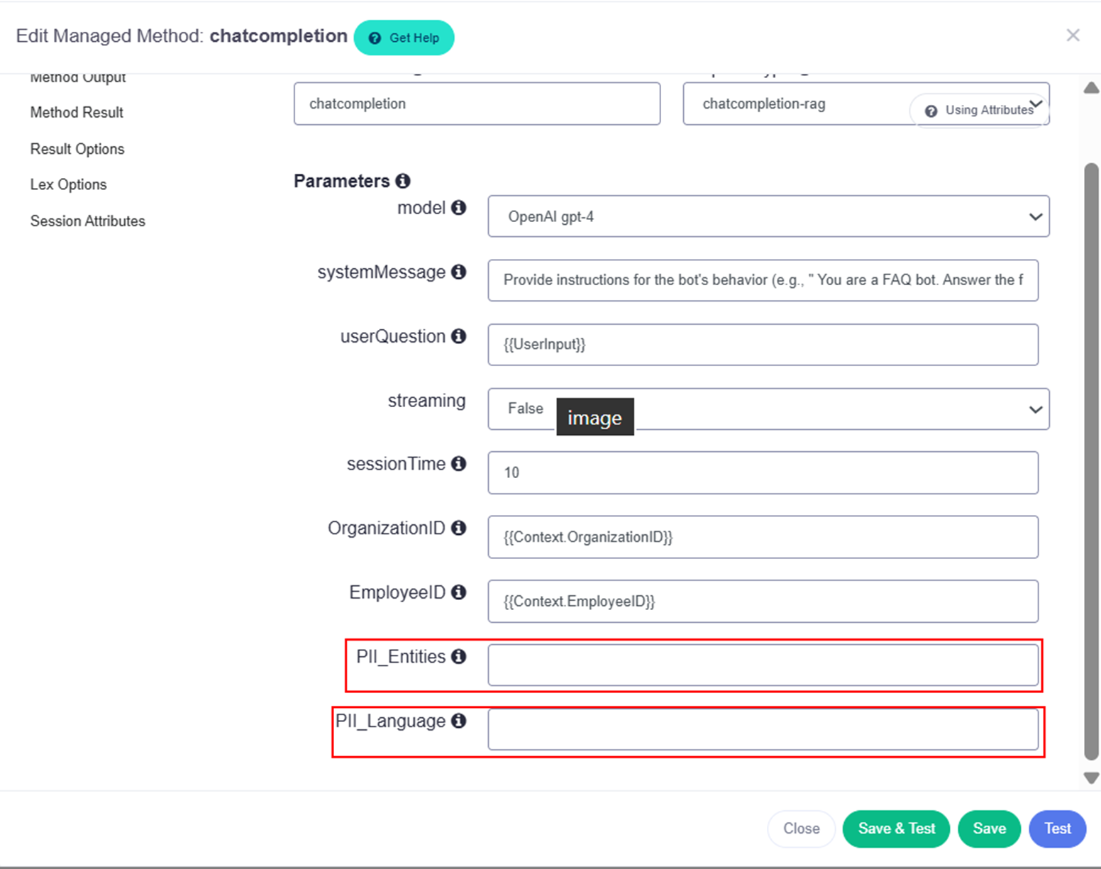Click info icon beside systemMessage label

[x=459, y=272]
